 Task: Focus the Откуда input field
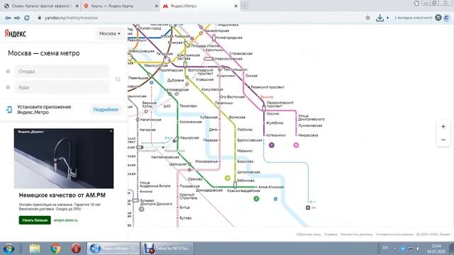tap(62, 72)
